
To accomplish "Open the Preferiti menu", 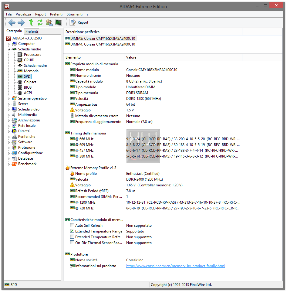I will [56, 14].
